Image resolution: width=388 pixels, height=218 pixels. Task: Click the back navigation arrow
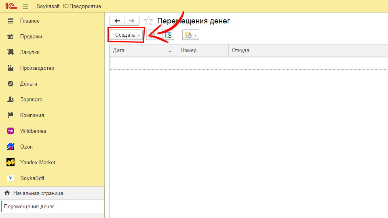click(117, 21)
